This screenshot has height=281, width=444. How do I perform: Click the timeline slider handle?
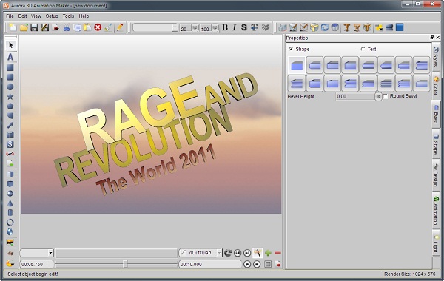pos(125,264)
